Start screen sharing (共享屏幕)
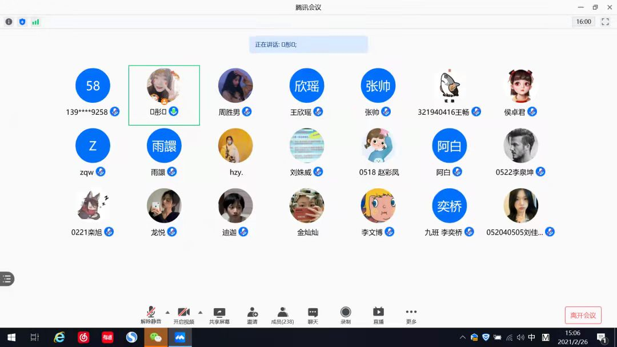 [219, 315]
